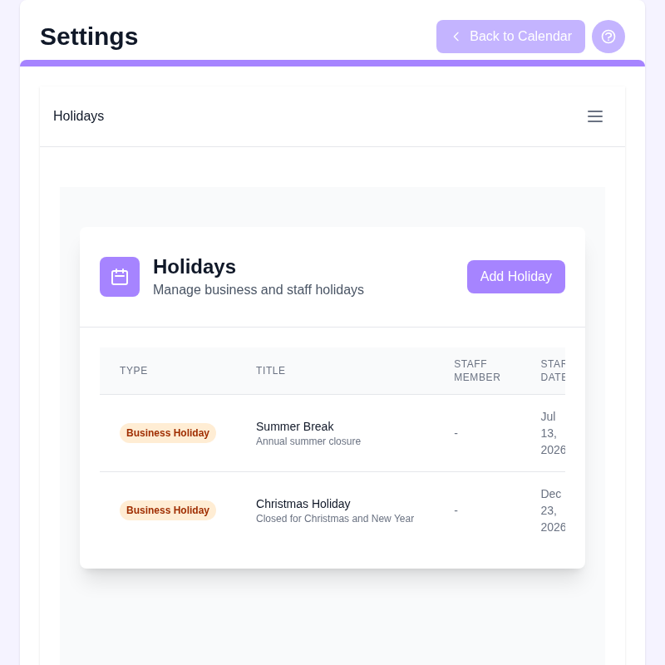Click the Settings page heading
This screenshot has height=665, width=665.
89,37
